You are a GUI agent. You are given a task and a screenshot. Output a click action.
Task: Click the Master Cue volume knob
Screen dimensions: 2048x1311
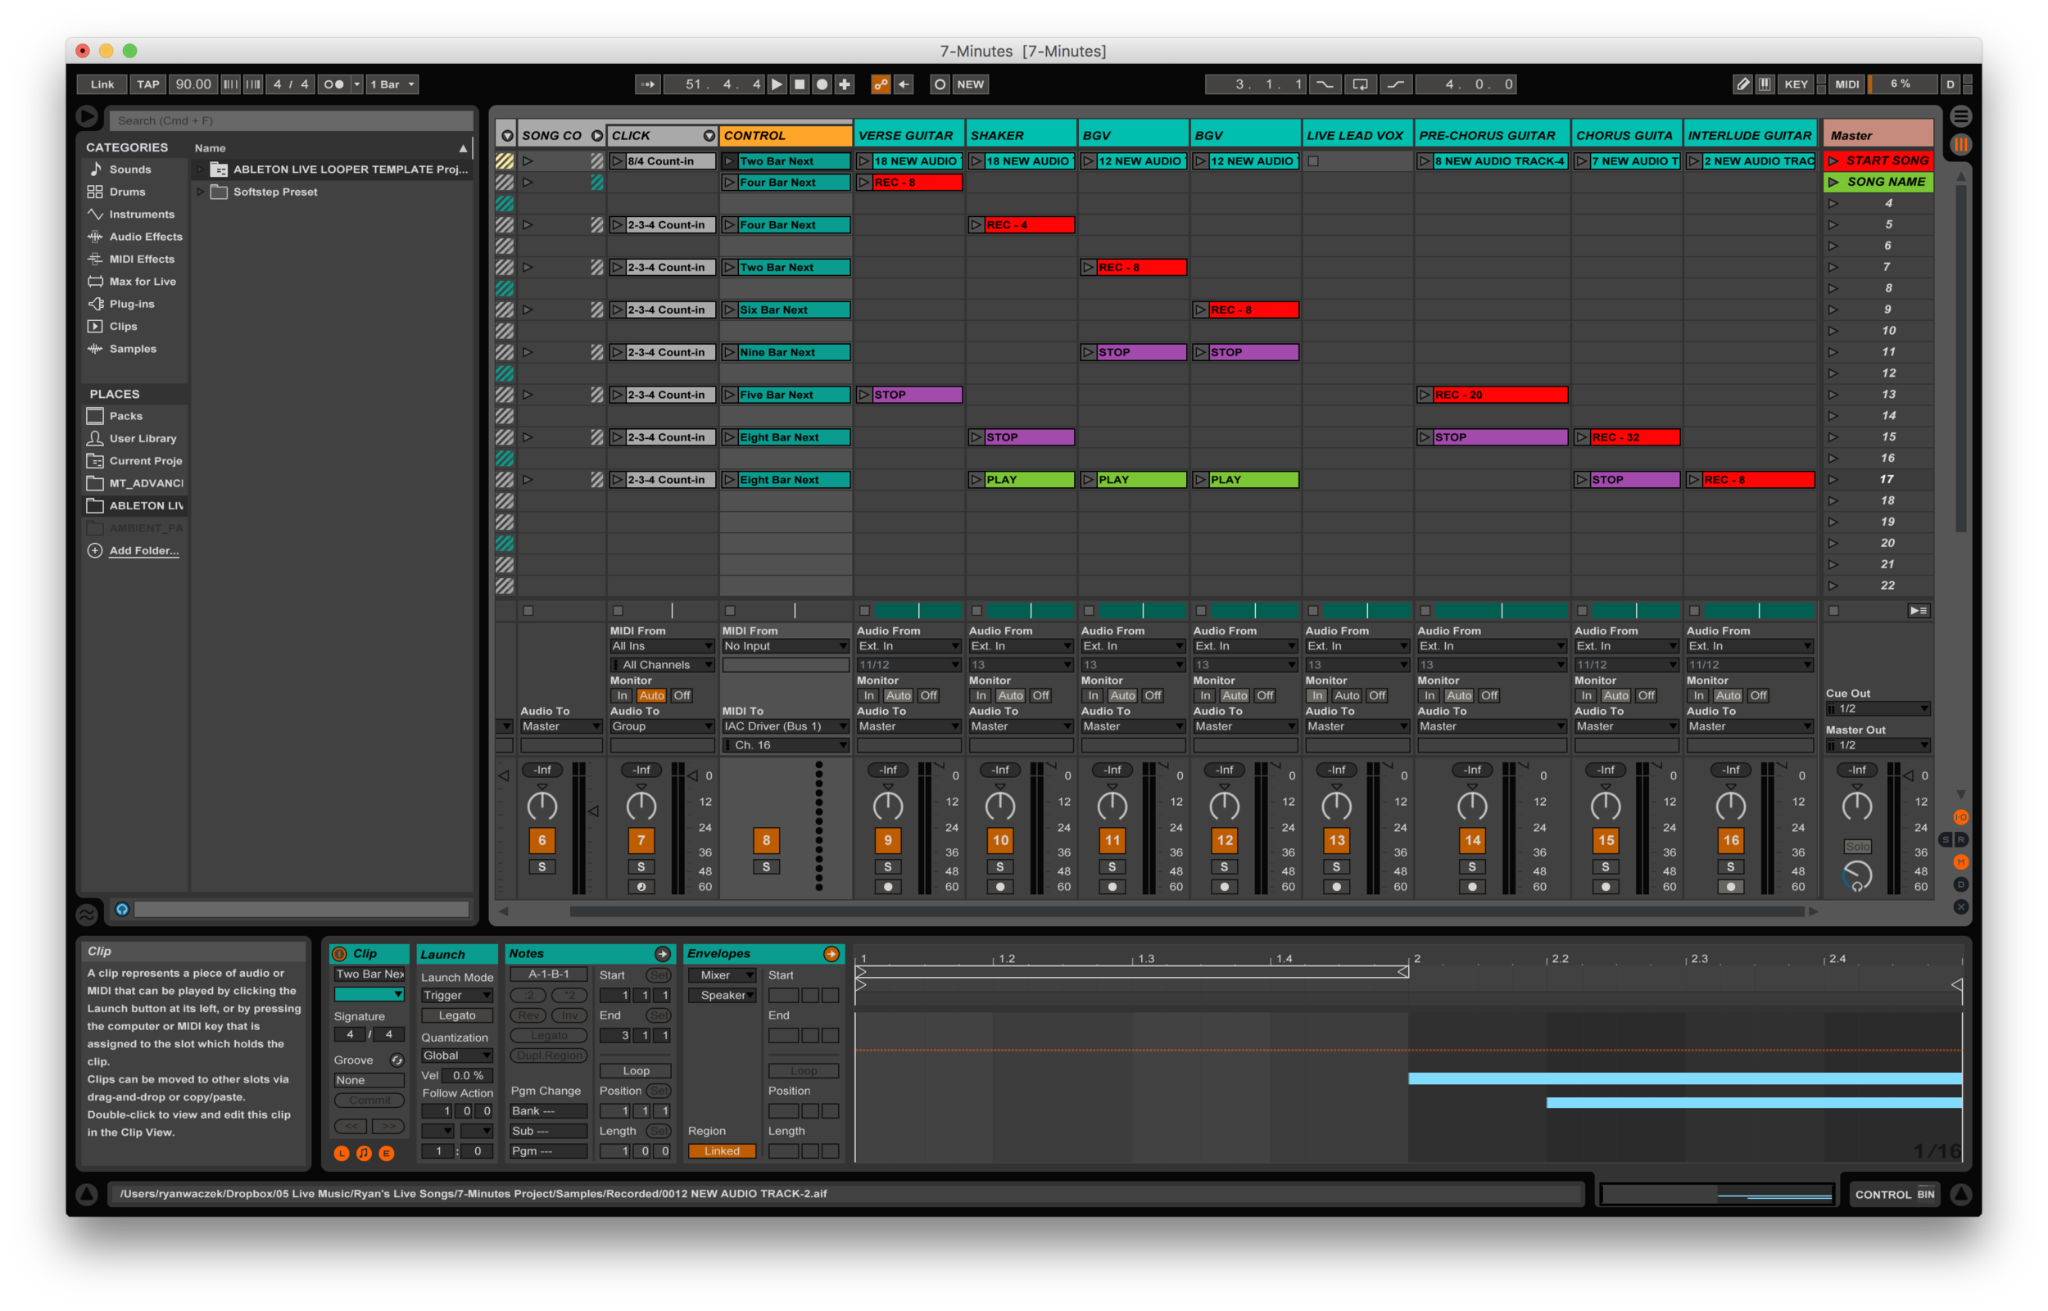tap(1856, 876)
